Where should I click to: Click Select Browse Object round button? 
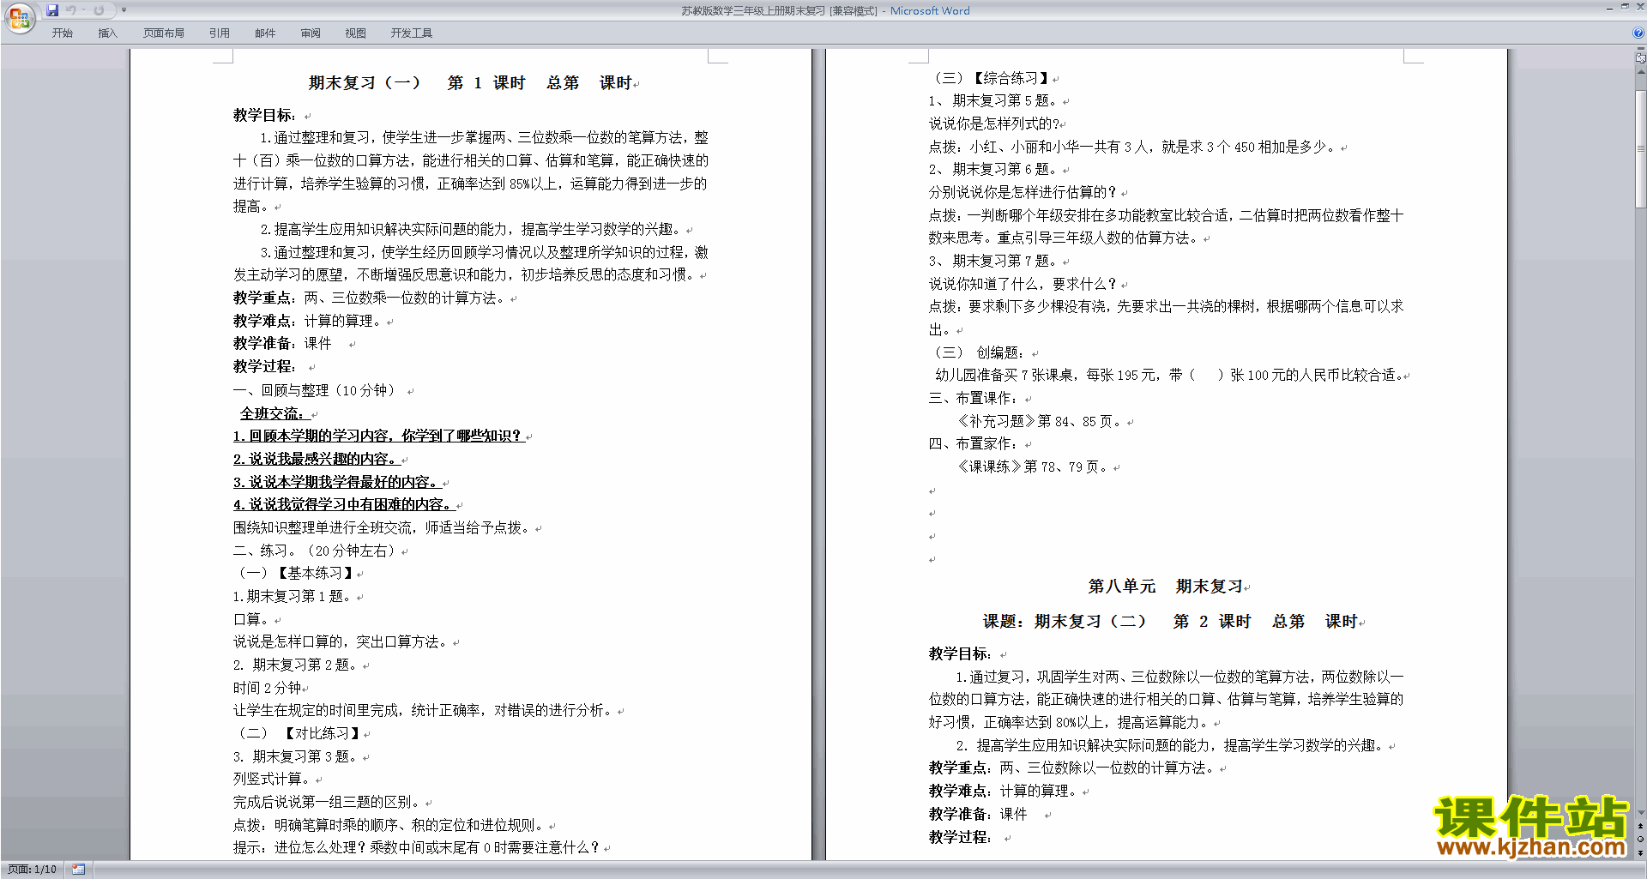pos(1640,840)
